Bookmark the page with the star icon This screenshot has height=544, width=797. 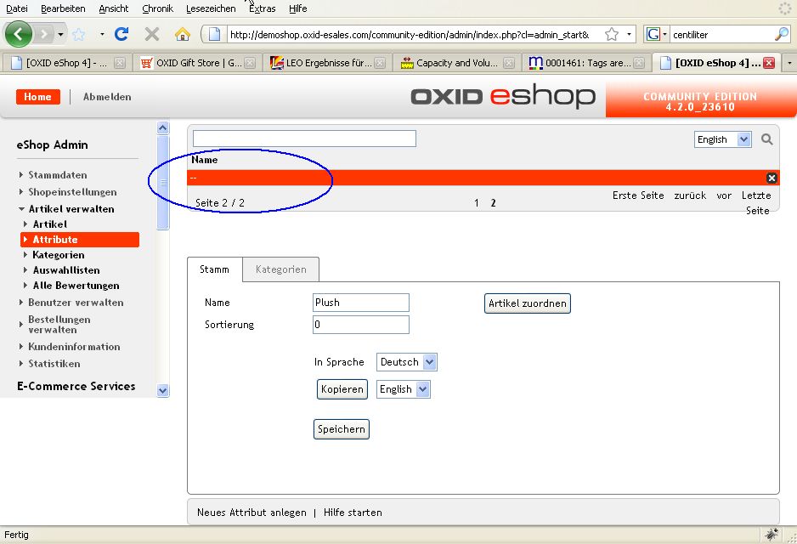(x=612, y=34)
